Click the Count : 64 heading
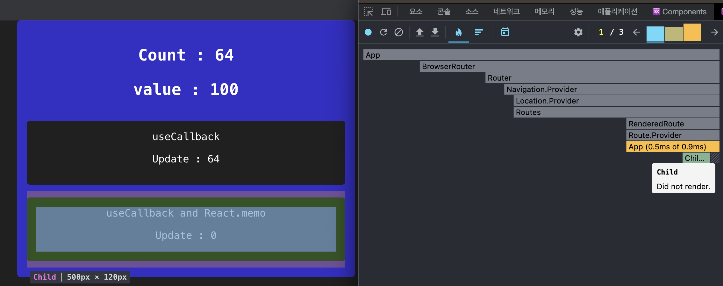 click(186, 55)
